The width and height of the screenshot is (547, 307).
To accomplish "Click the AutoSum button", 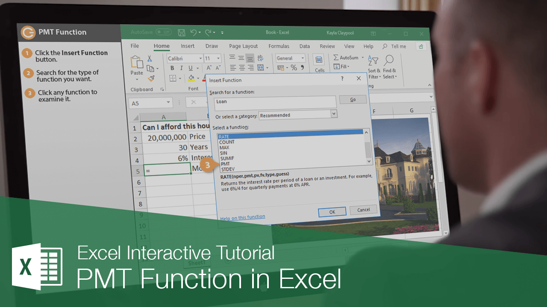I will (347, 58).
